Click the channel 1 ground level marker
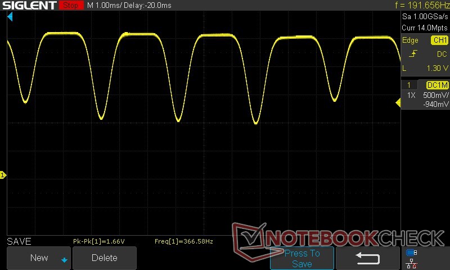 tap(3, 175)
